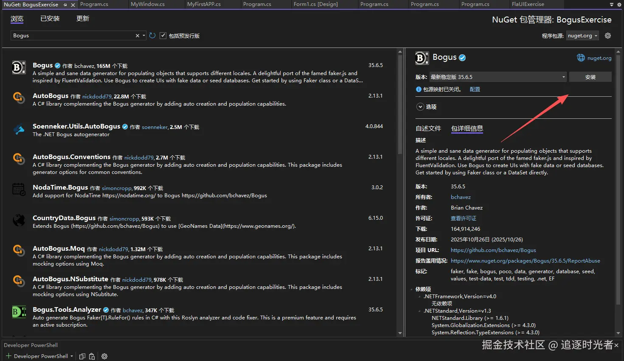
Task: Click the down arrow of package list scrollbar
Action: point(400,333)
